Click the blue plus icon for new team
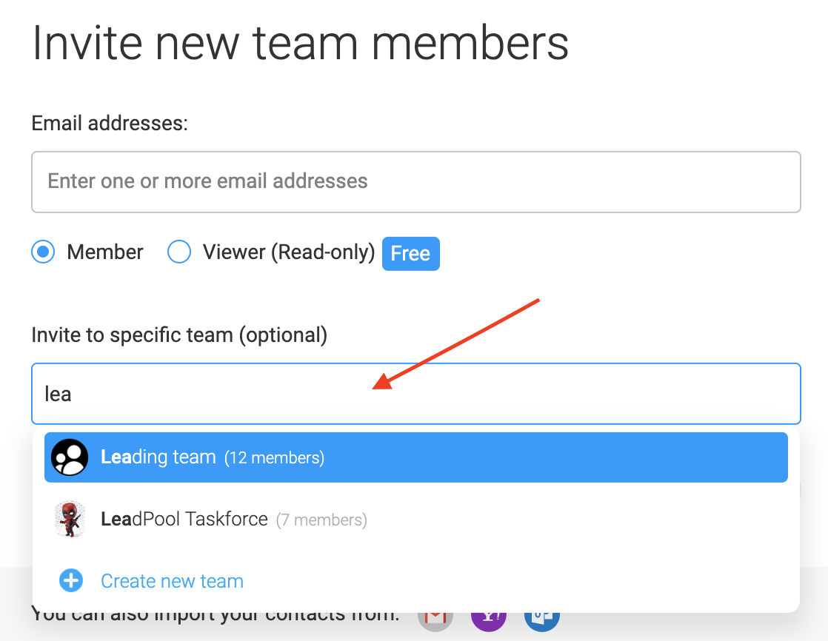 pos(71,580)
